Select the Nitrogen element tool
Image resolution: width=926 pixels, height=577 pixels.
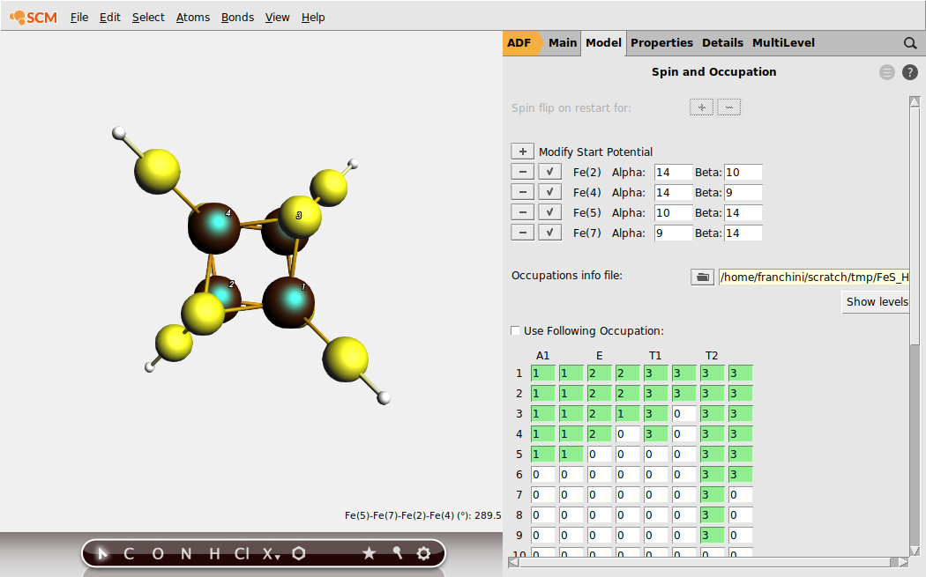[185, 553]
